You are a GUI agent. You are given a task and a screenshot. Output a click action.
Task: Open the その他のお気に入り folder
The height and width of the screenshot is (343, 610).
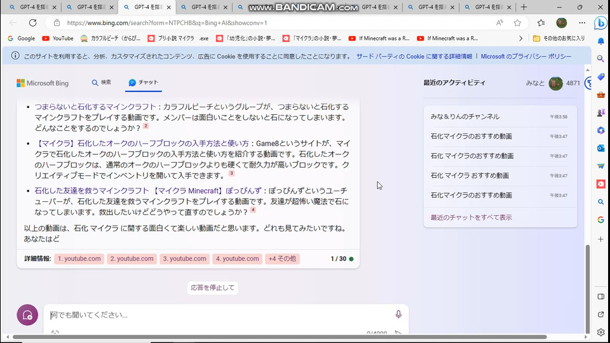pos(559,39)
